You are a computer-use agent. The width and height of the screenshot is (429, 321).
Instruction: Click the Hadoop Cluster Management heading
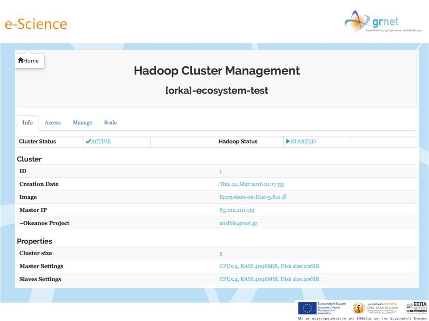pyautogui.click(x=217, y=71)
